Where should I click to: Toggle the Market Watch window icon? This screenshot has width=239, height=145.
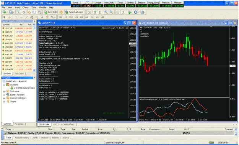click(18, 12)
